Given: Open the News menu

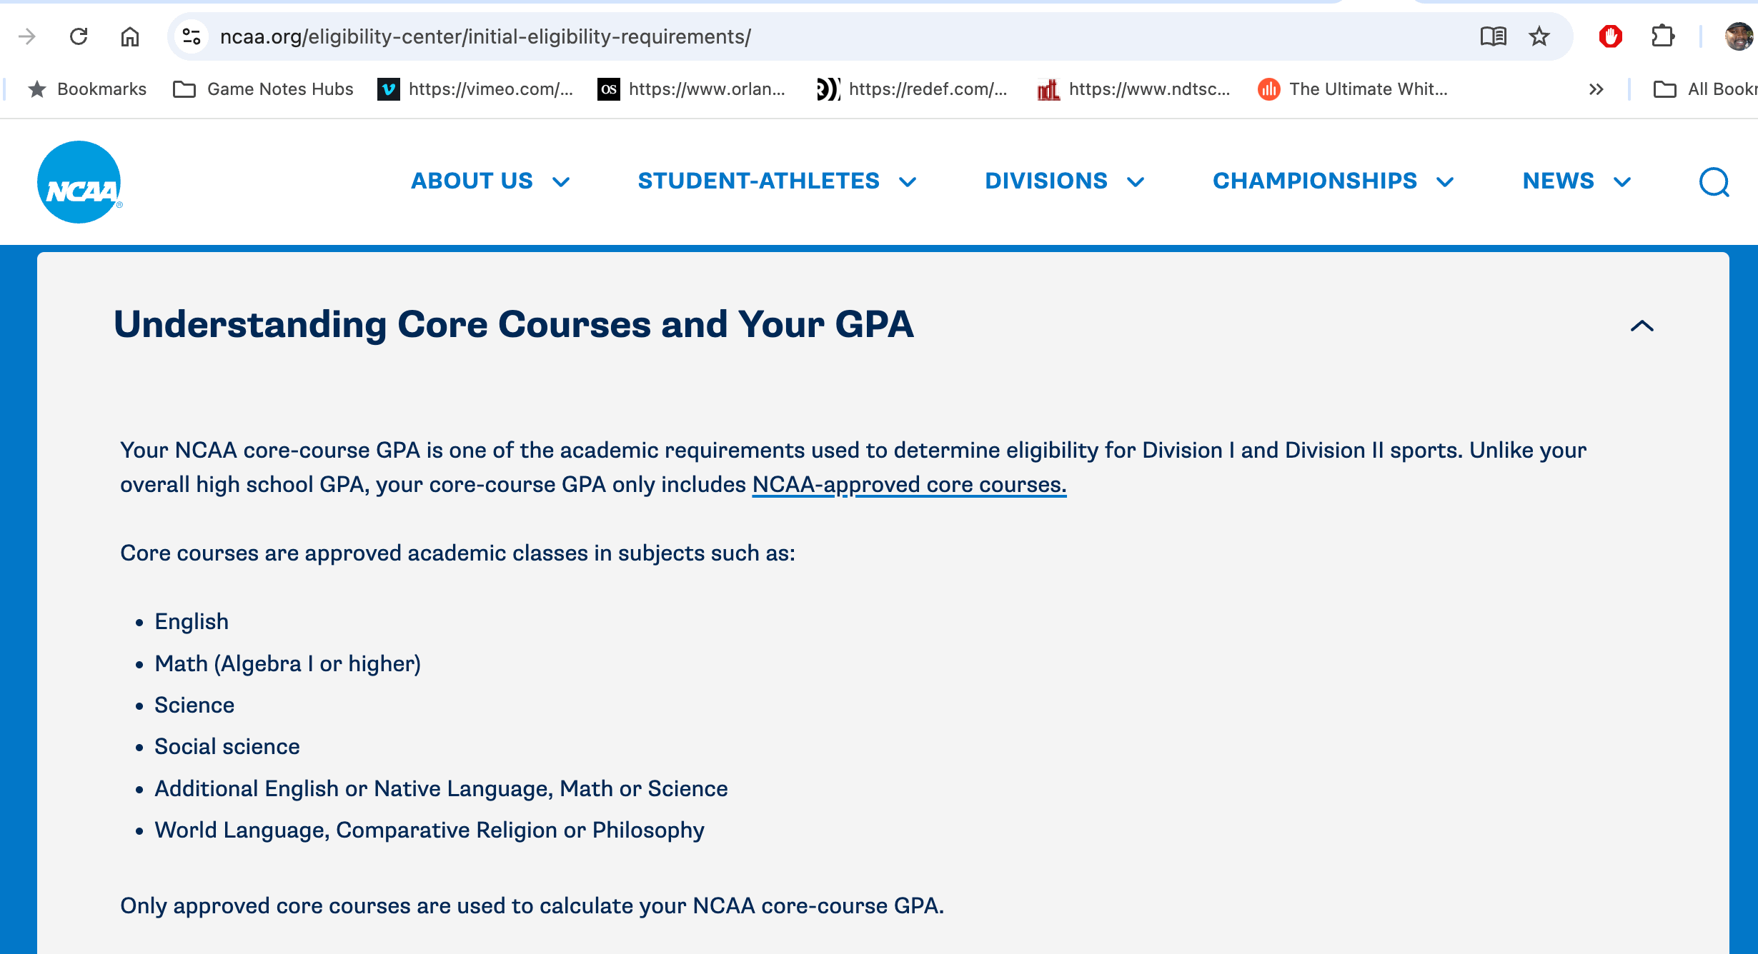Looking at the screenshot, I should click(x=1577, y=181).
